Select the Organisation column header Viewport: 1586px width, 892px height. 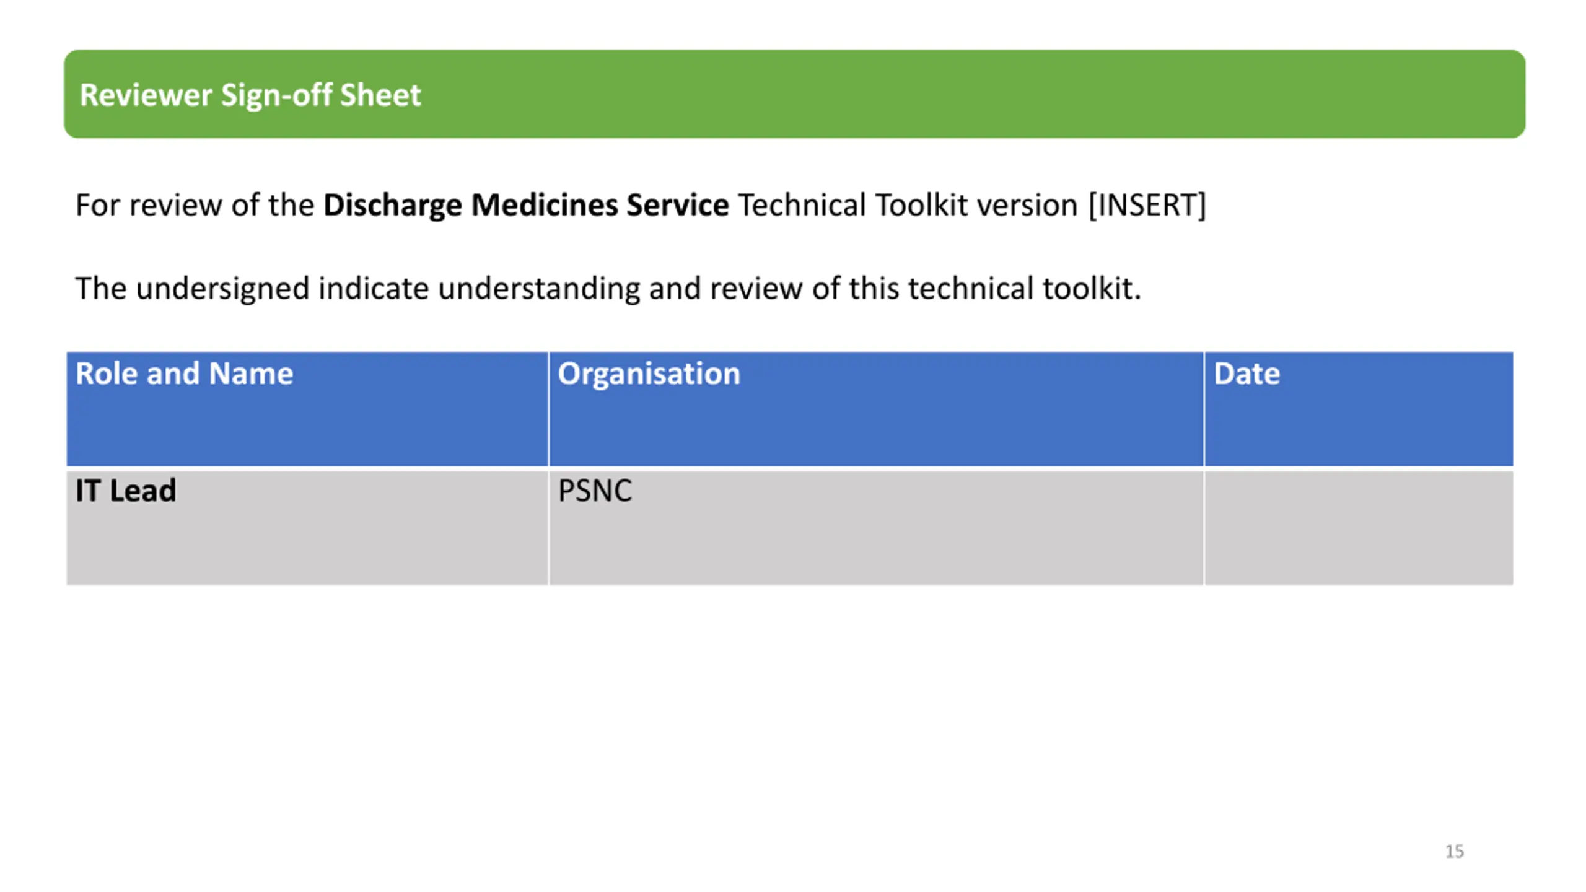876,409
